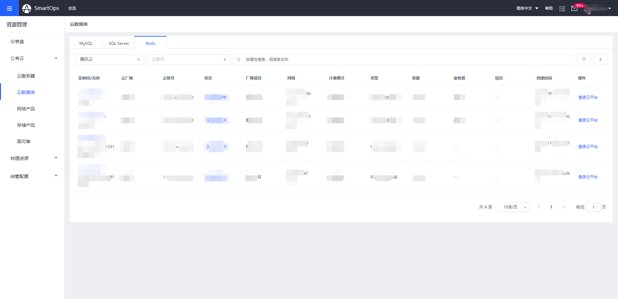The image size is (618, 299).
Task: Open the 10条/页 page size dropdown
Action: tap(513, 207)
